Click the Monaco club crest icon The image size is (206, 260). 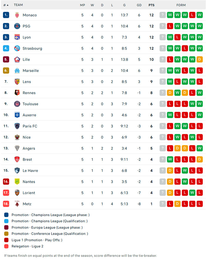(17, 15)
